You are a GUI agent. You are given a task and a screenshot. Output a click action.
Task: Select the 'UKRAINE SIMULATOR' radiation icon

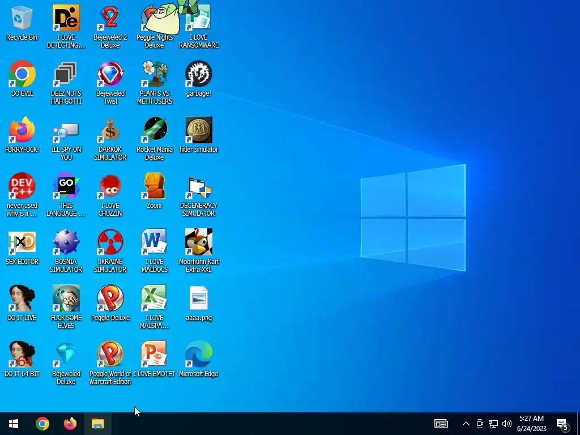[110, 251]
